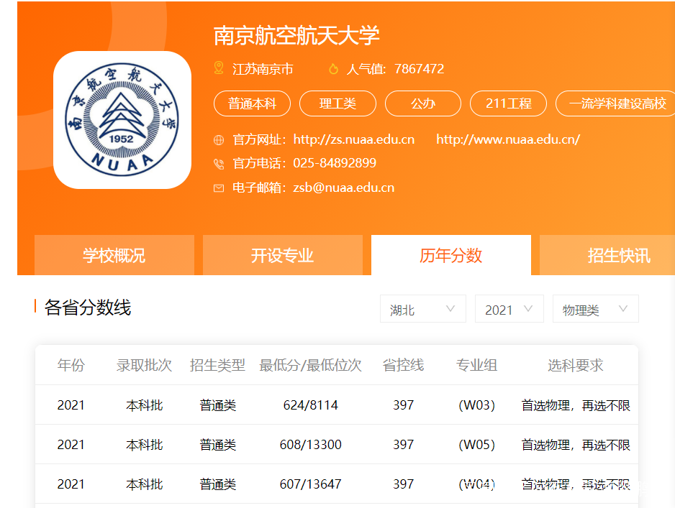Click the 624/8114 score cell
This screenshot has height=508, width=675.
310,405
